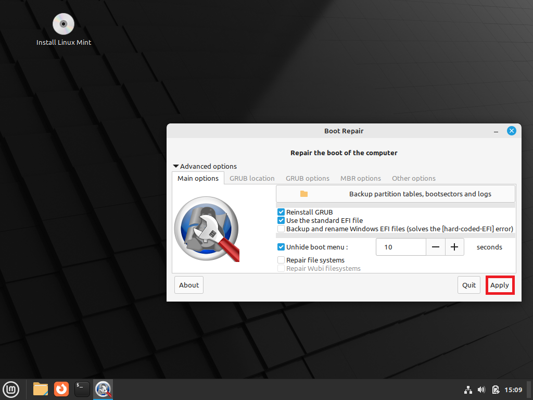Launch Firefox from the panel
The width and height of the screenshot is (533, 400).
pyautogui.click(x=61, y=390)
